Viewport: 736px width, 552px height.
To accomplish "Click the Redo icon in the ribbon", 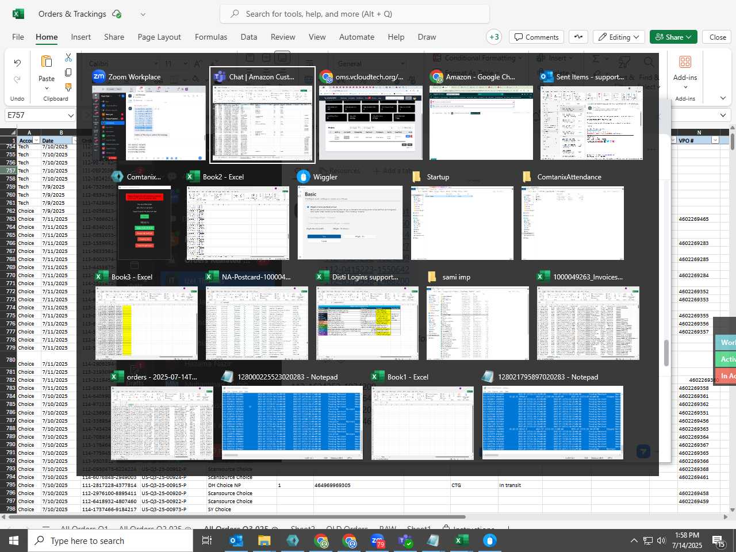I will coord(17,79).
